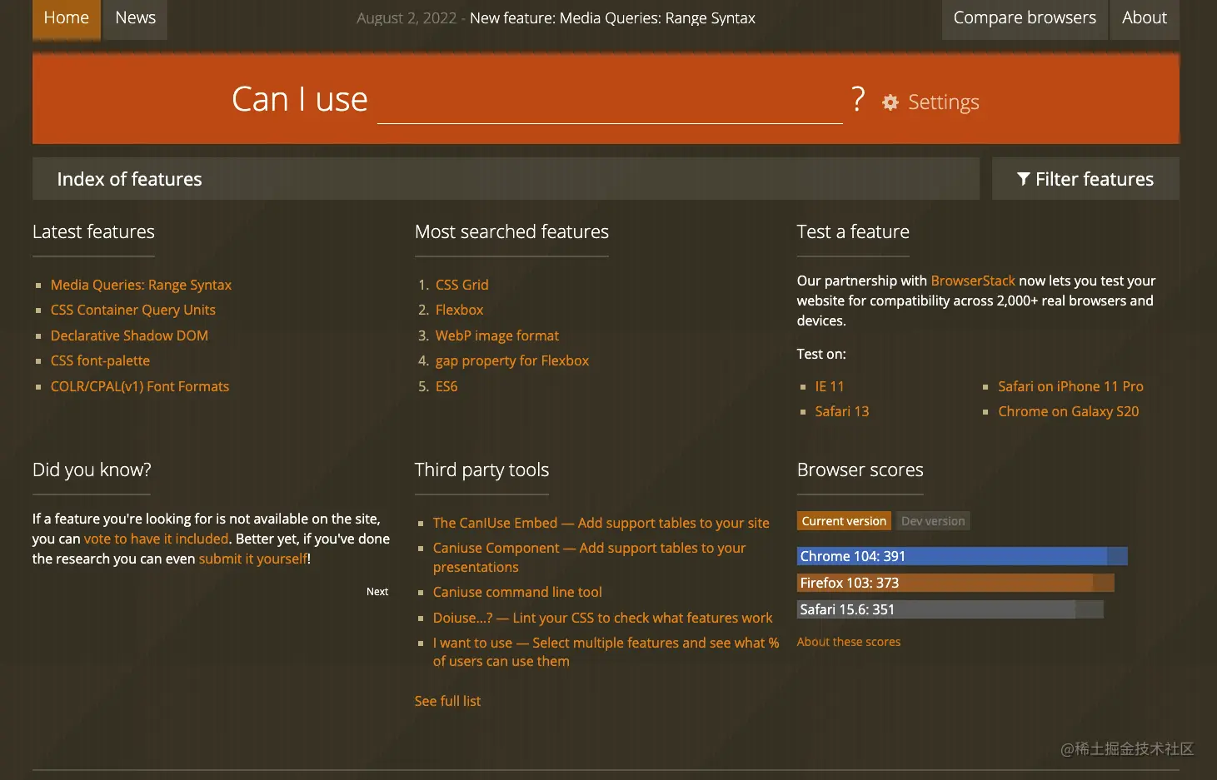Viewport: 1217px width, 780px height.
Task: Open the New feature: Media Queries news headline
Action: pyautogui.click(x=612, y=18)
